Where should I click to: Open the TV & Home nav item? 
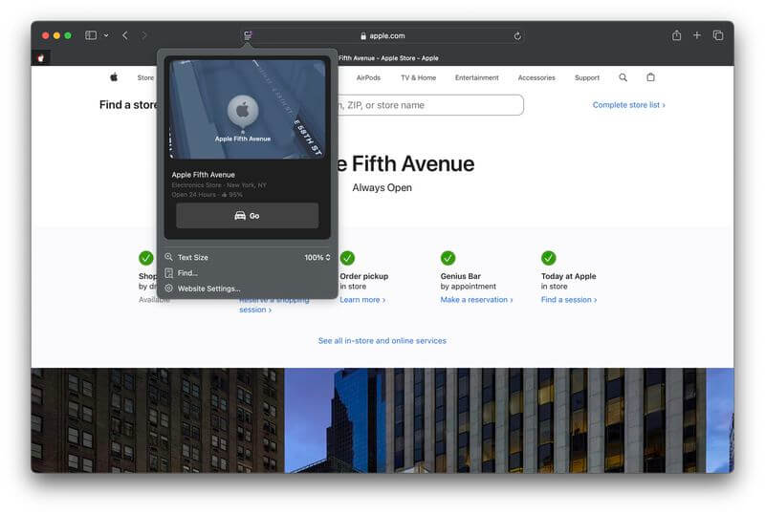click(418, 77)
